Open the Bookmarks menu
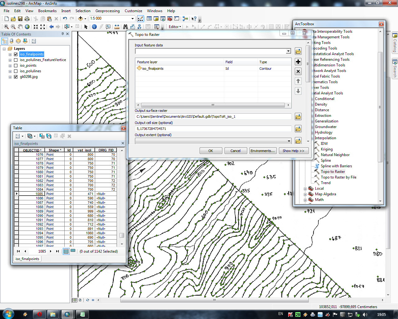Image resolution: width=398 pixels, height=319 pixels. (47, 11)
